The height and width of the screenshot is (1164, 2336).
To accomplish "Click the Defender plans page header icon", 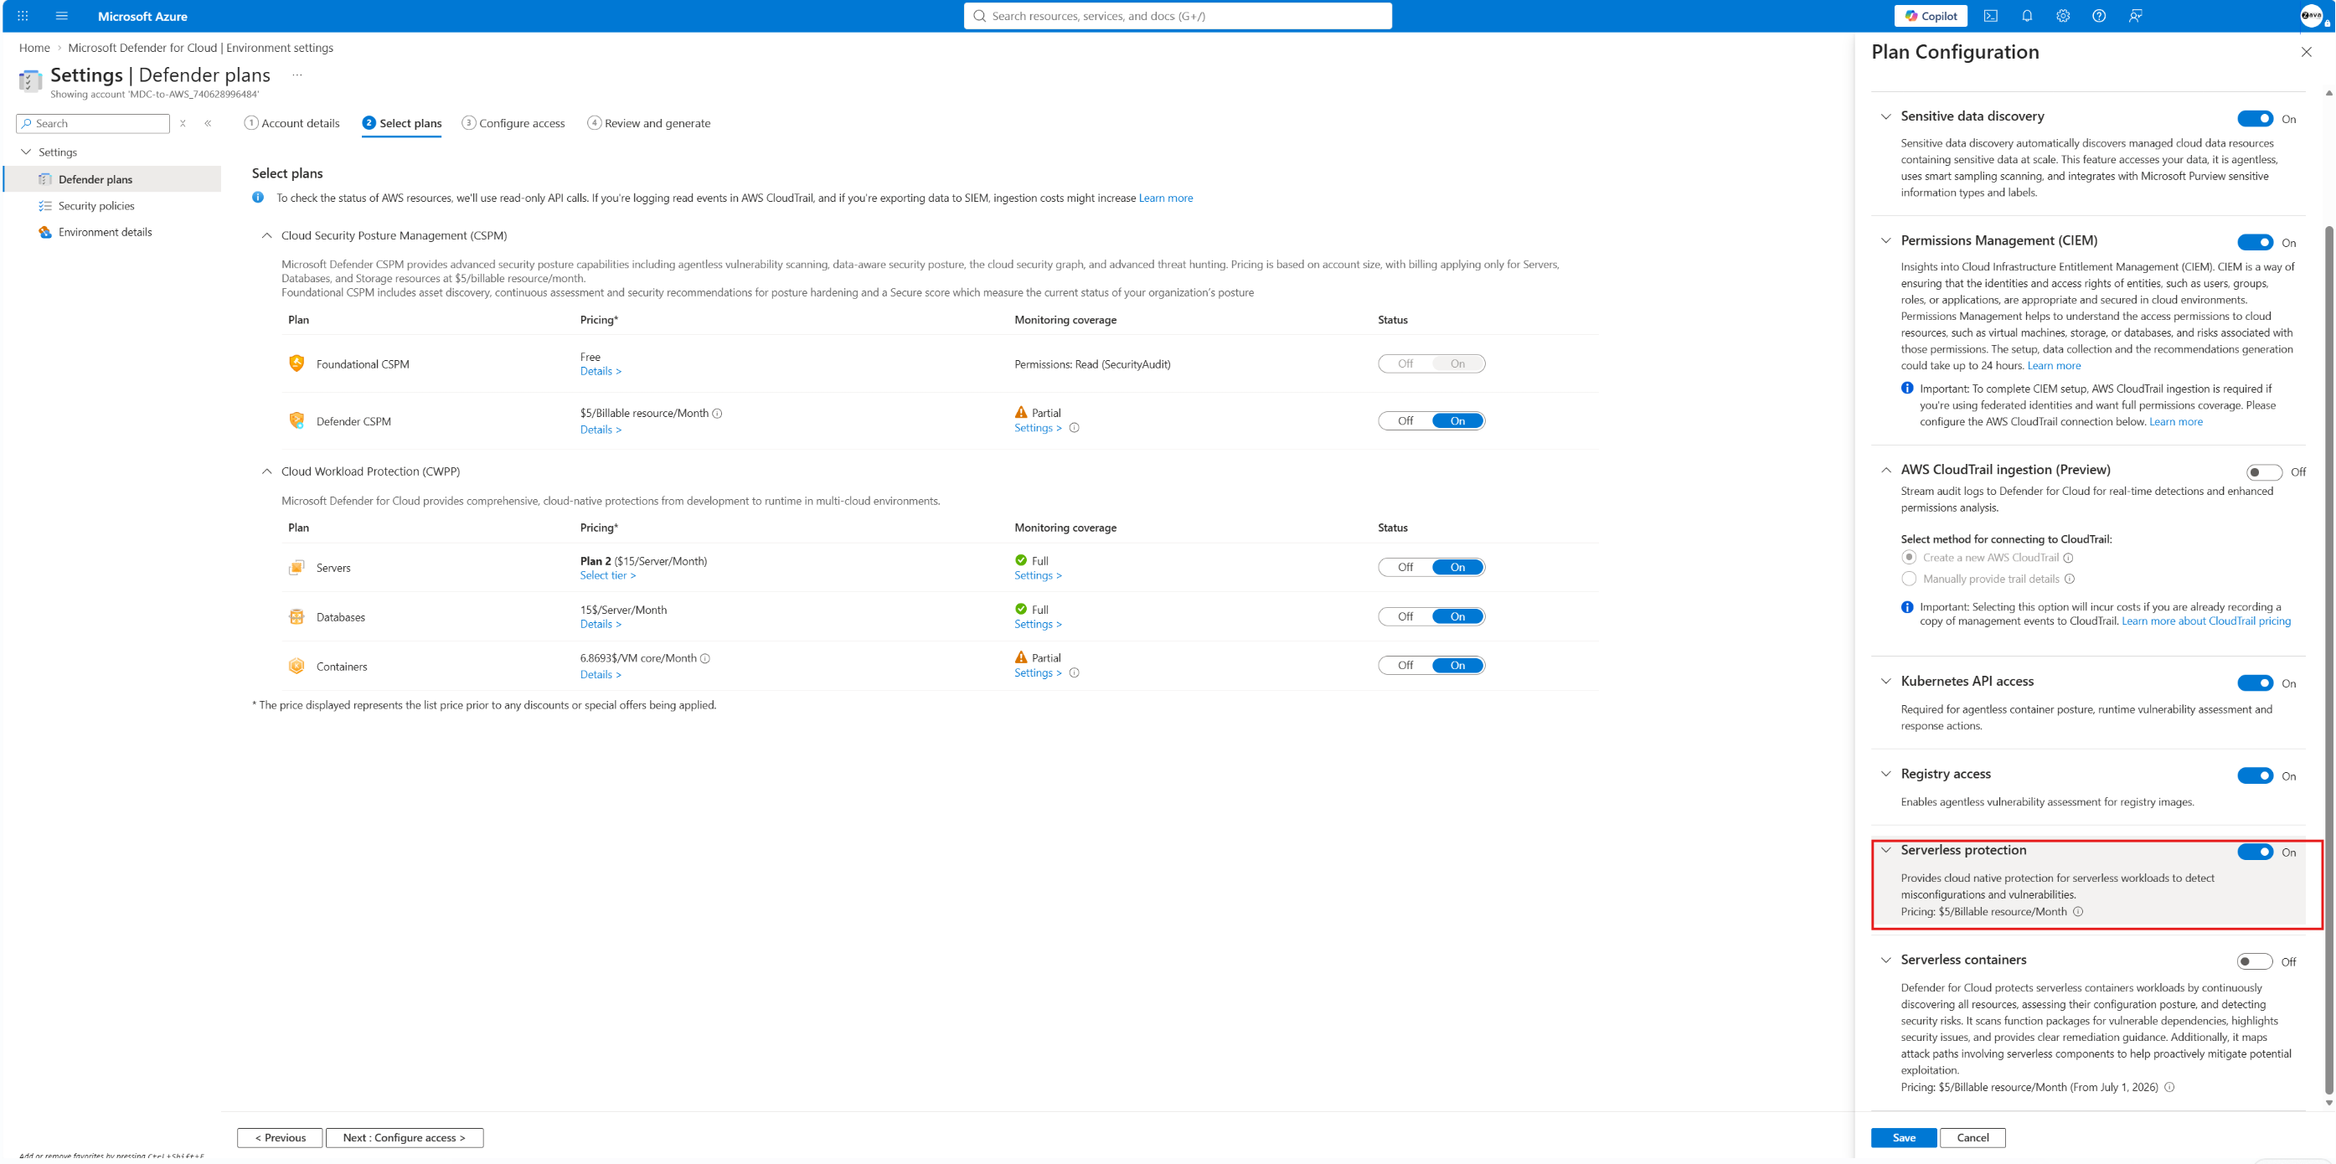I will click(x=30, y=80).
